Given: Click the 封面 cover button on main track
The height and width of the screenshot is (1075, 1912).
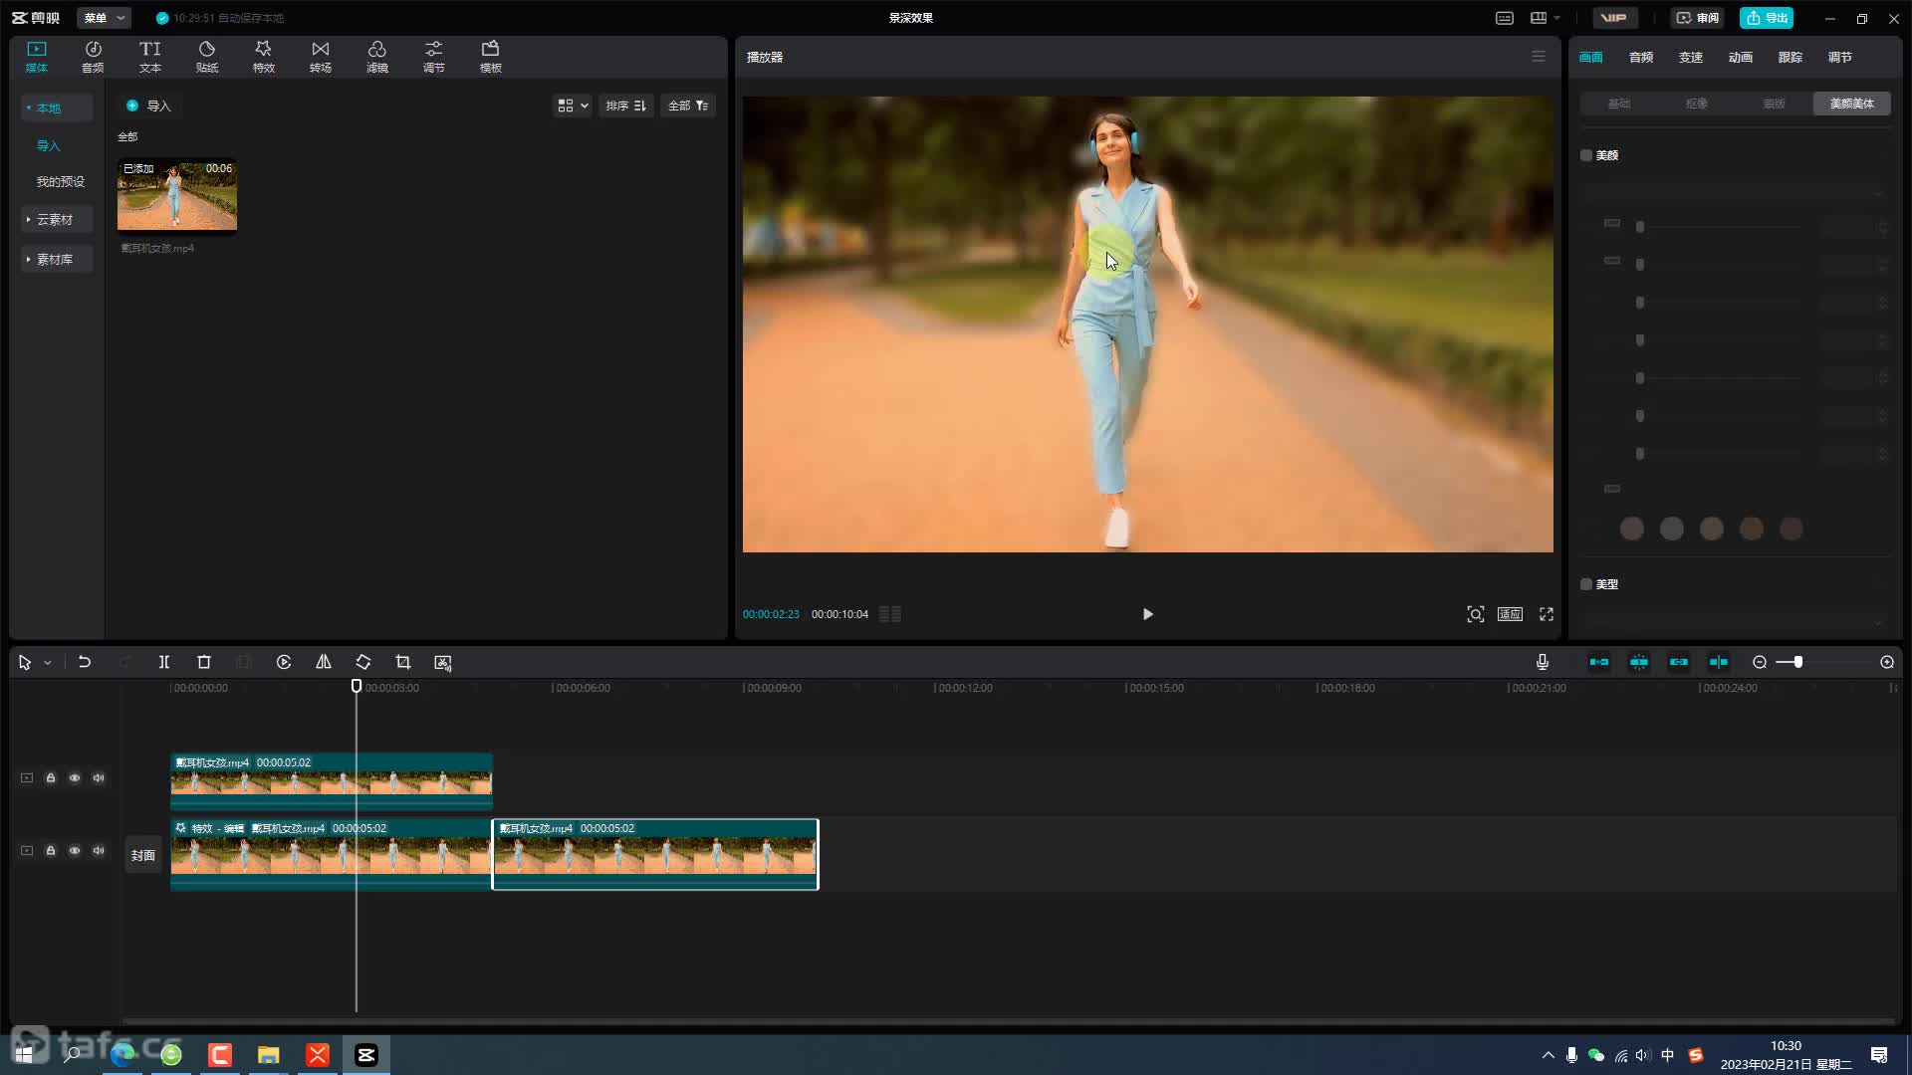Looking at the screenshot, I should tap(143, 855).
